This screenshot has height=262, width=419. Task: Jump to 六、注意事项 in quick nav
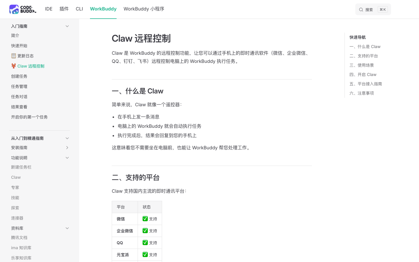(x=362, y=93)
